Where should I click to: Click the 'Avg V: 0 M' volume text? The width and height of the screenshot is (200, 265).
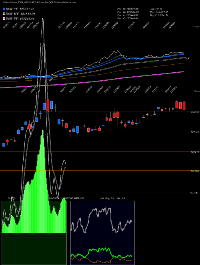click(x=156, y=8)
